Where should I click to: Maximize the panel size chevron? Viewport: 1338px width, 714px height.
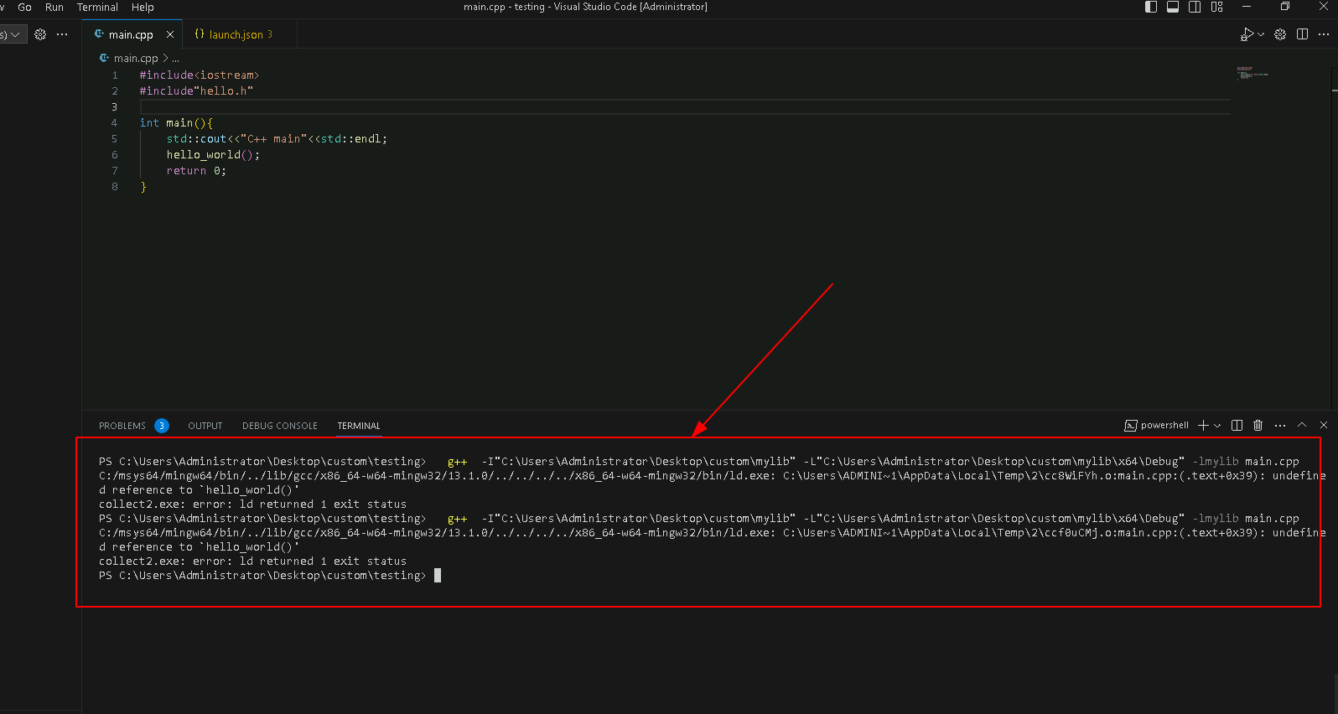pyautogui.click(x=1302, y=425)
